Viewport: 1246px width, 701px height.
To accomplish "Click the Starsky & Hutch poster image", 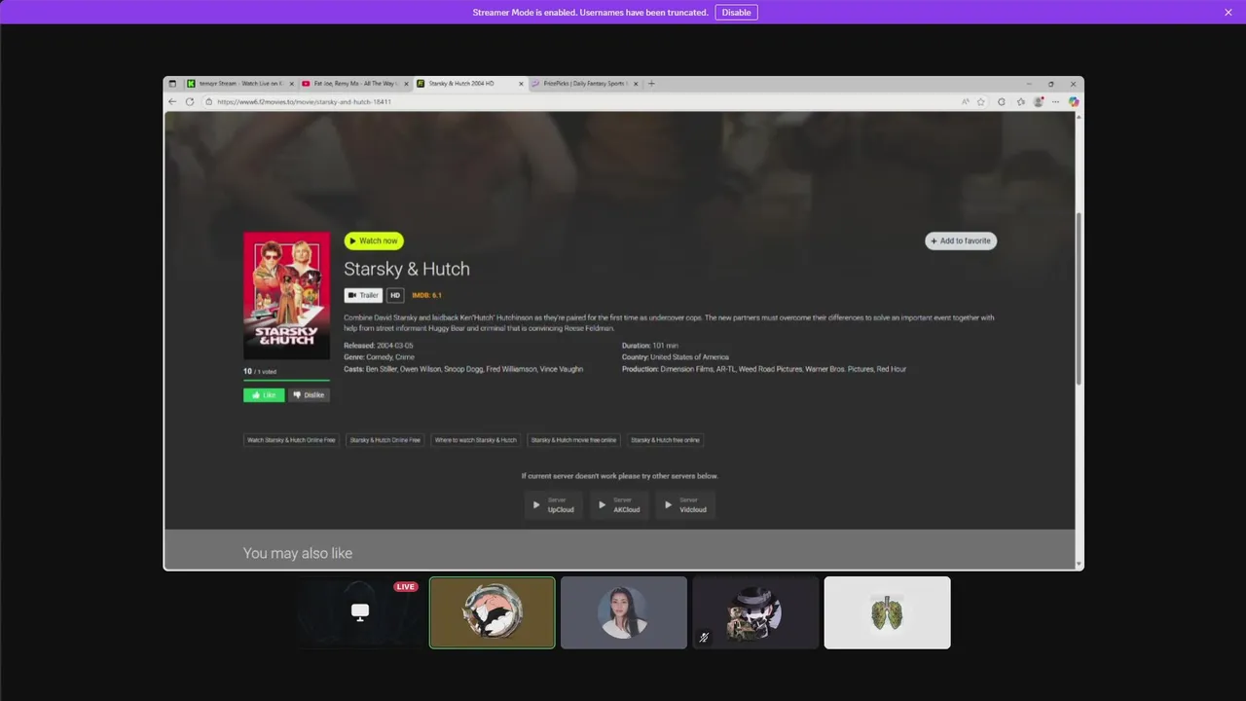I will pos(286,295).
